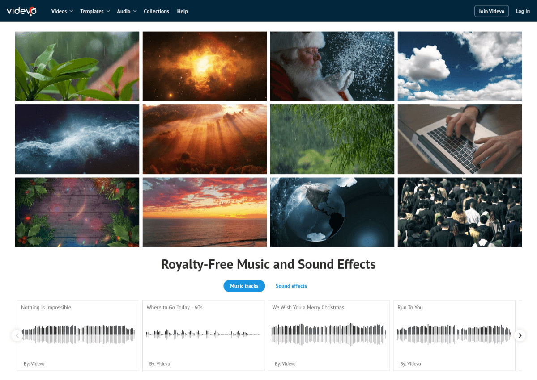
Task: Open the track titled Nothing Is Impossible
Action: tap(46, 308)
